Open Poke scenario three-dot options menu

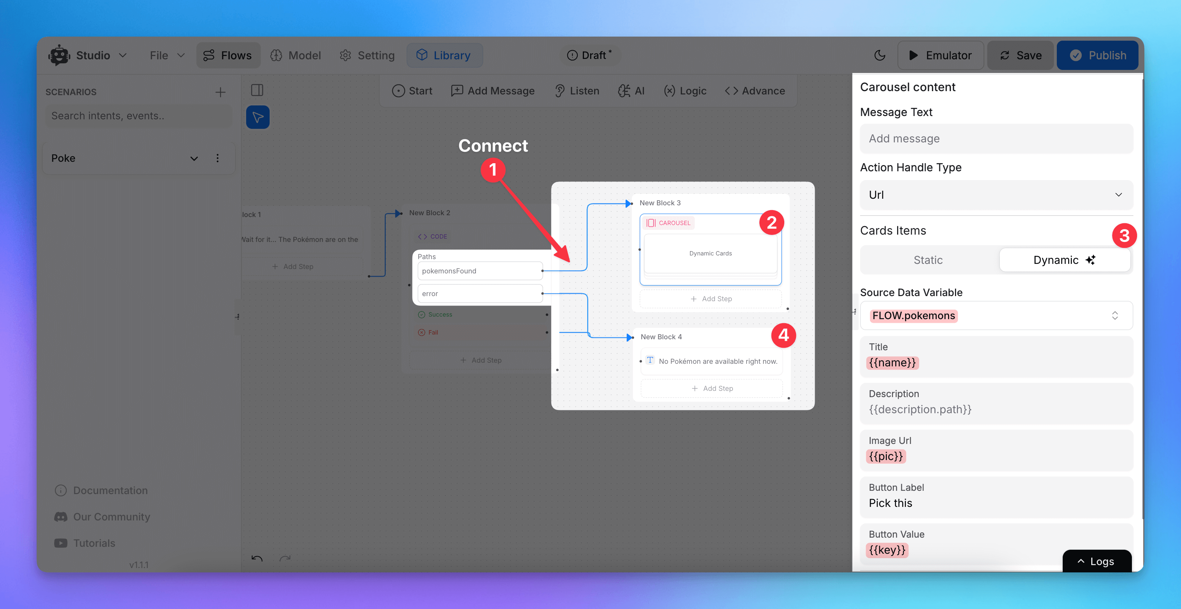pyautogui.click(x=217, y=158)
